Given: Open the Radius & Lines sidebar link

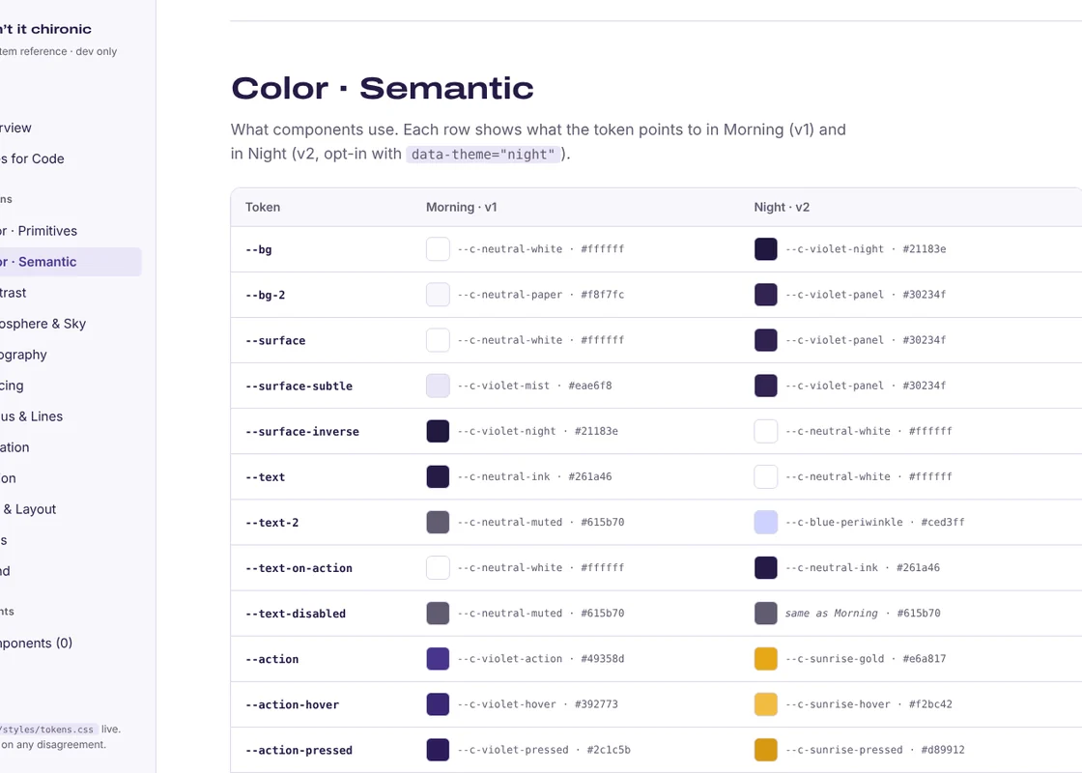Looking at the screenshot, I should click(32, 416).
